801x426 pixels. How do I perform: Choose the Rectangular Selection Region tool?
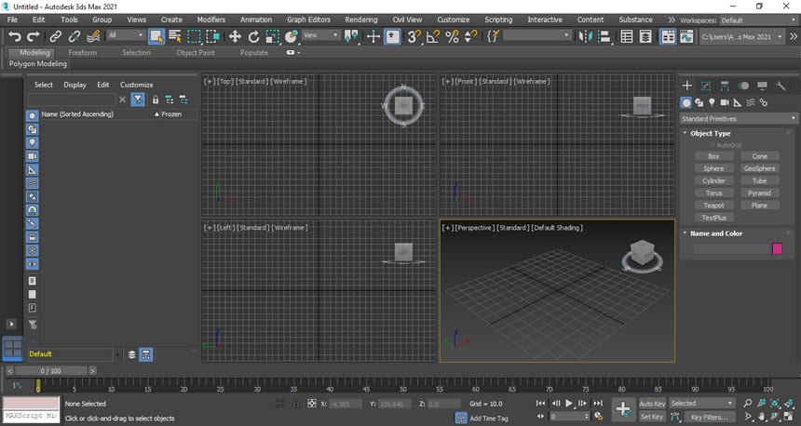click(x=194, y=36)
